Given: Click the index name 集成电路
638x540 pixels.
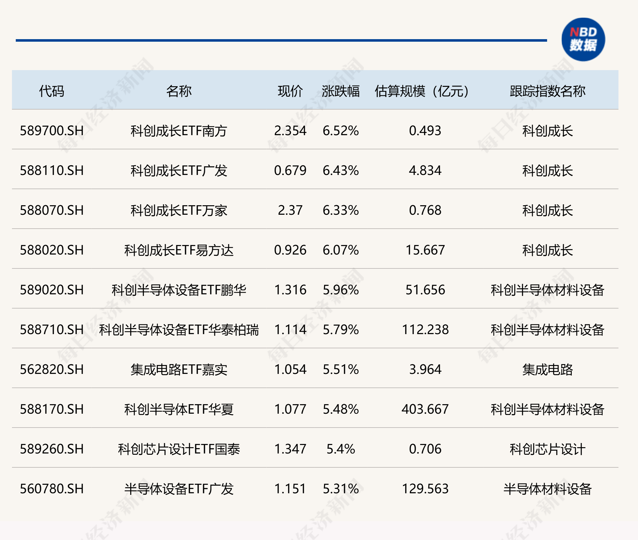Looking at the screenshot, I should click(547, 369).
